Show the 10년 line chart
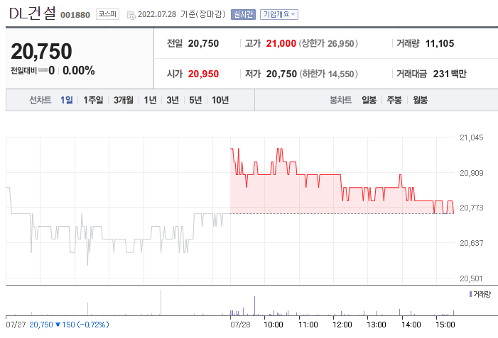Screen dimensions: 498x338 coord(220,100)
